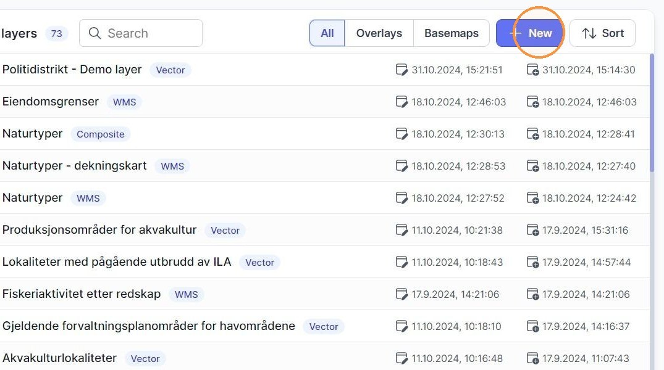The image size is (664, 370).
Task: Show only Basemaps layers
Action: coord(451,33)
